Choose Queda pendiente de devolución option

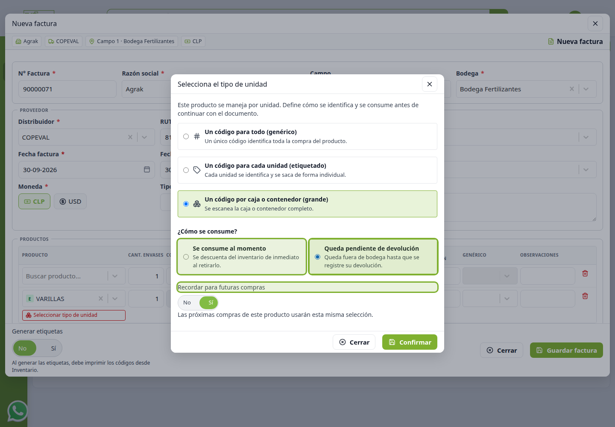[x=373, y=257]
